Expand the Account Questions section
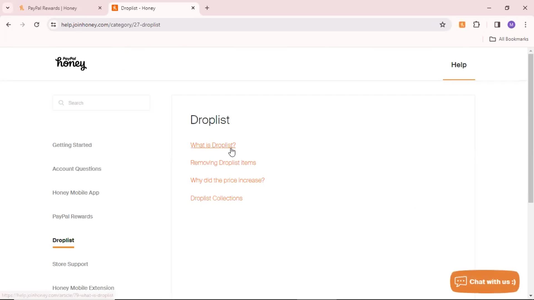 click(x=77, y=169)
